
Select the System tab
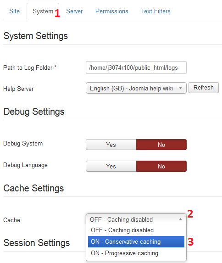point(43,11)
